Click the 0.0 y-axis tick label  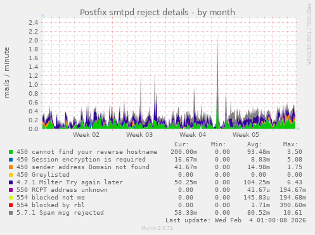(34, 129)
